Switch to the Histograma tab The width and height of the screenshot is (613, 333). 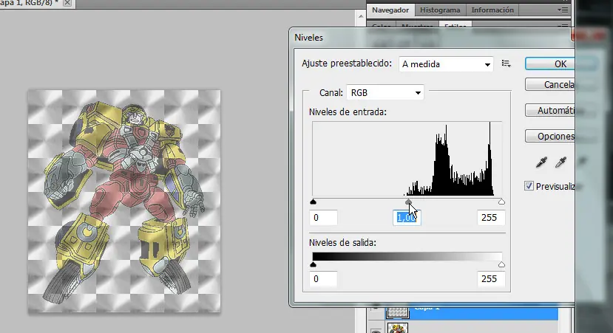[440, 10]
